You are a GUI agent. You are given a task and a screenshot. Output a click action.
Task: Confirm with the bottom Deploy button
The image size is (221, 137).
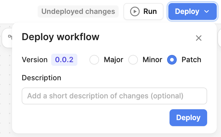(x=188, y=118)
